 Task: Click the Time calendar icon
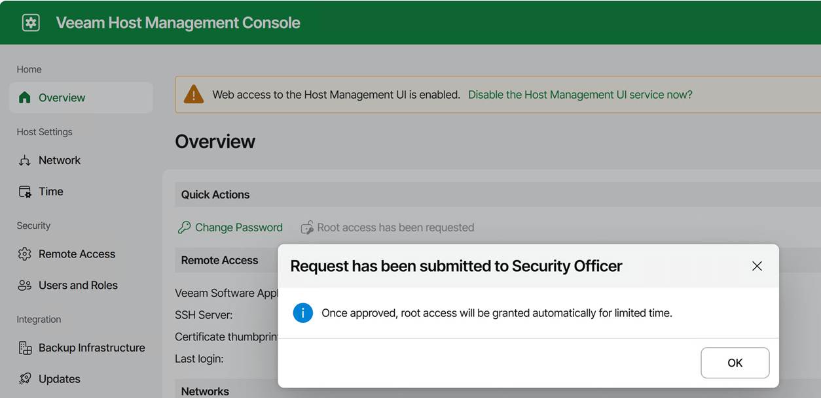25,191
